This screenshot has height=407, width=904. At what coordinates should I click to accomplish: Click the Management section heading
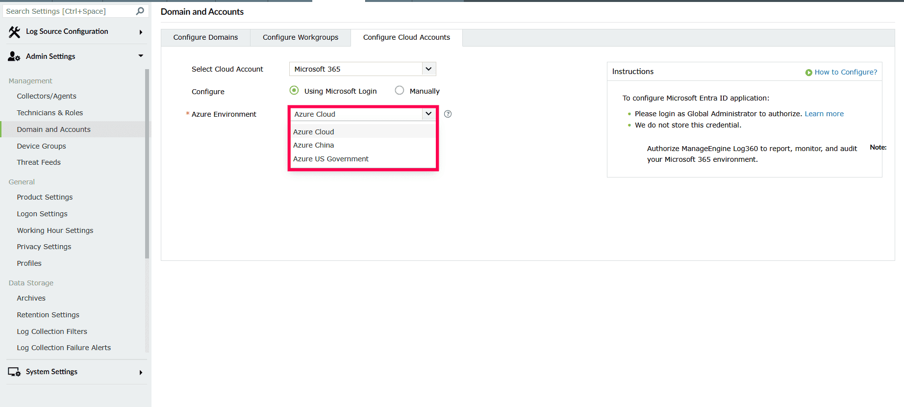[30, 81]
